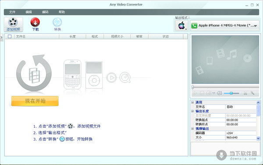The height and width of the screenshot is (165, 263).
Task: Collapse the 输出长度 property group
Action: point(193,111)
